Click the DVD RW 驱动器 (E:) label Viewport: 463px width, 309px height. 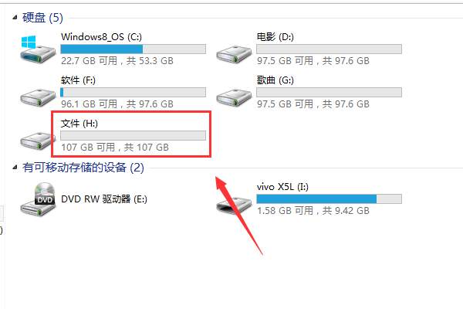coord(104,199)
